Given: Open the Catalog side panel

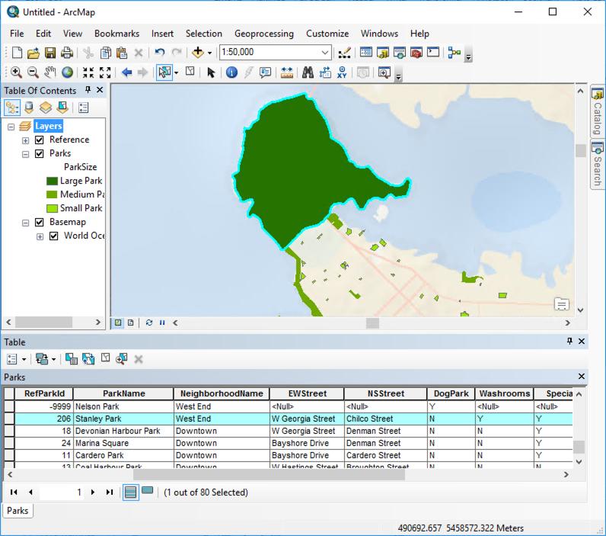Looking at the screenshot, I should 598,111.
